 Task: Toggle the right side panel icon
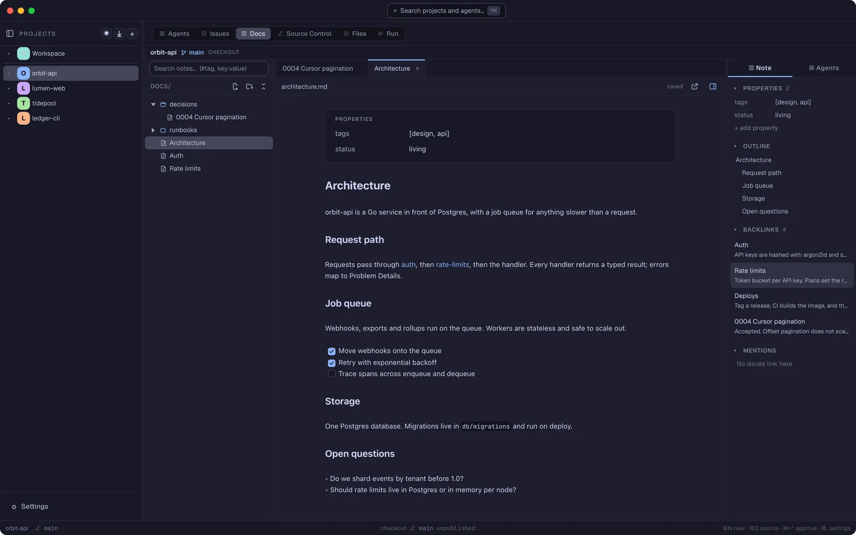(713, 86)
